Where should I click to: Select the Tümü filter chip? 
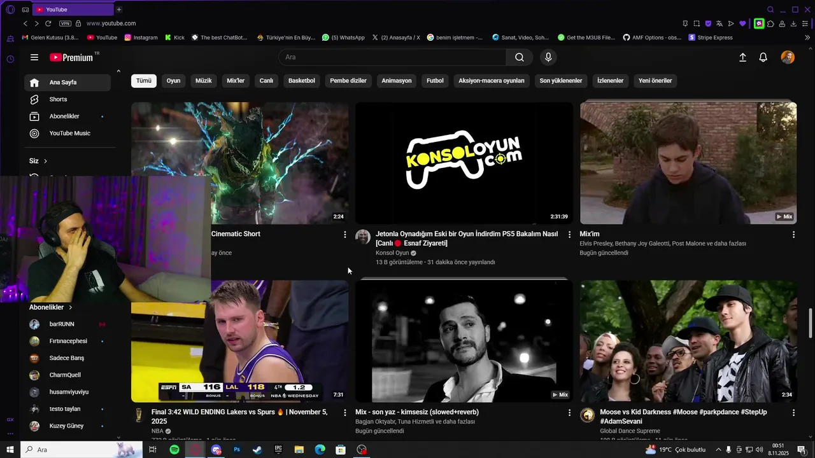pos(144,81)
